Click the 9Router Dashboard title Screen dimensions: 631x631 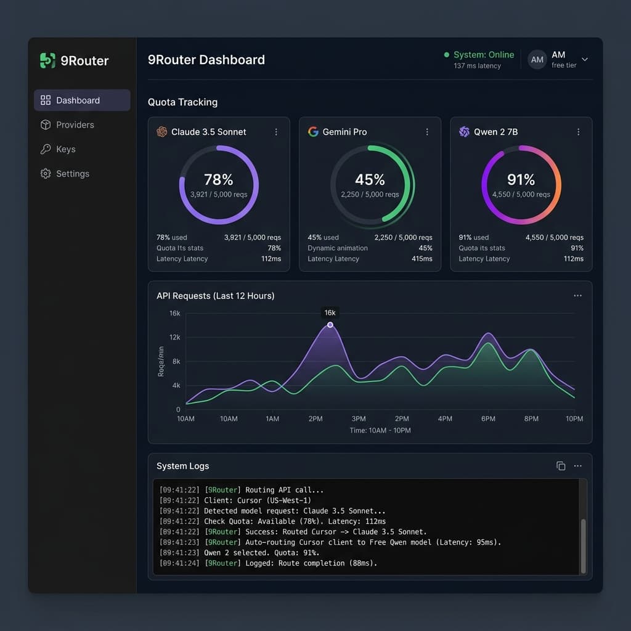tap(206, 60)
